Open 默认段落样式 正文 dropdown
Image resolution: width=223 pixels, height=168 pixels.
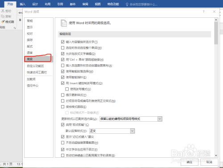112,131
